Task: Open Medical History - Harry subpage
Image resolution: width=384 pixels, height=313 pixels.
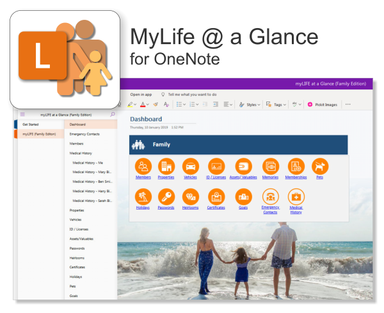Action: [x=91, y=191]
